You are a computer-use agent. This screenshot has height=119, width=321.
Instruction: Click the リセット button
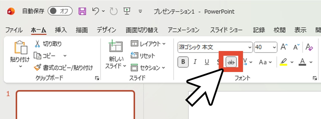(x=143, y=56)
